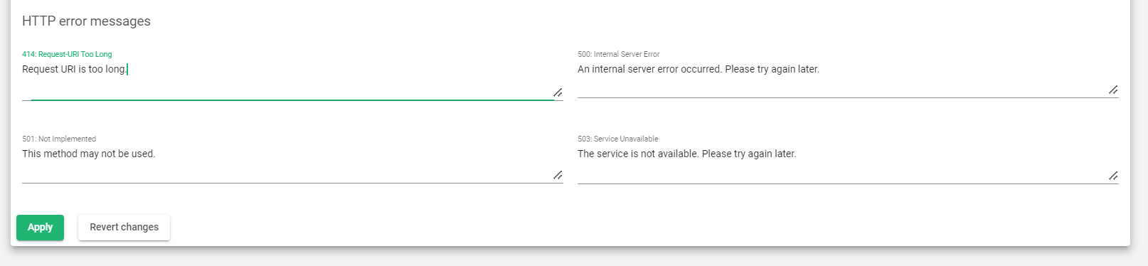1148x266 pixels.
Task: Click the resize handle of the 503 message box
Action: click(x=1113, y=176)
